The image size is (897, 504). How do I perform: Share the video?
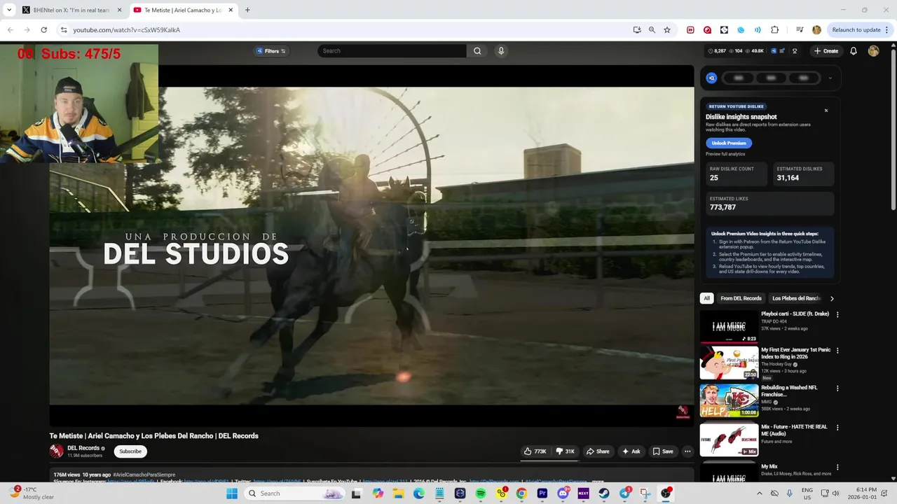[598, 451]
